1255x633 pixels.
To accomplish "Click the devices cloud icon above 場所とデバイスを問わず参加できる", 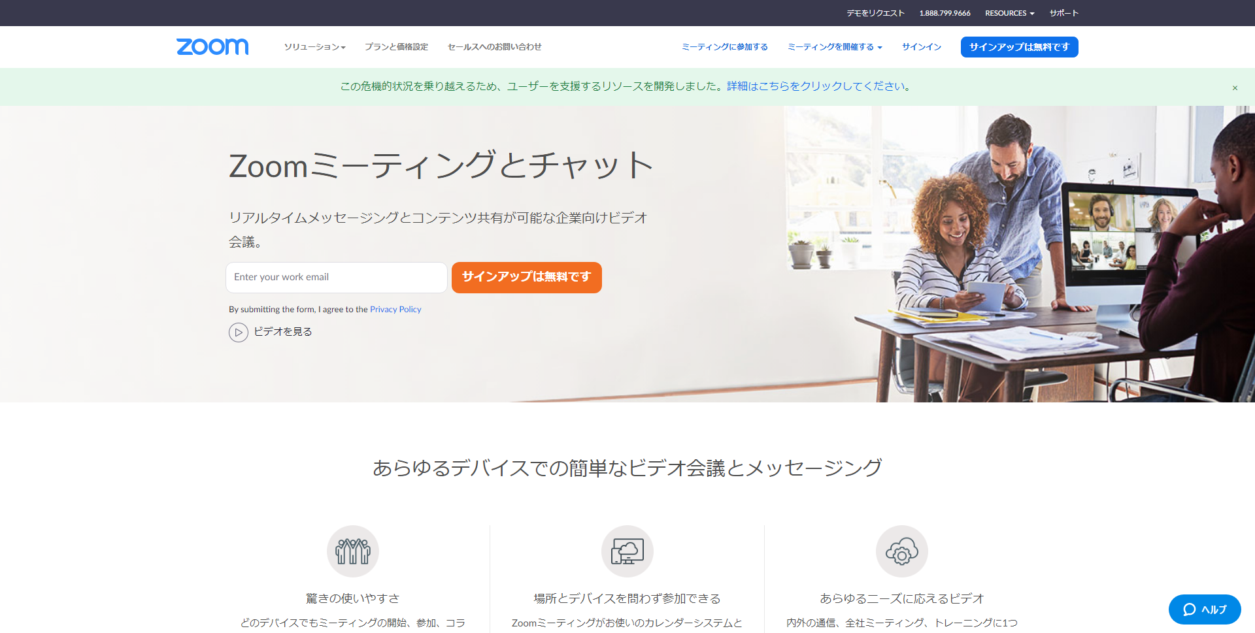I will (627, 551).
